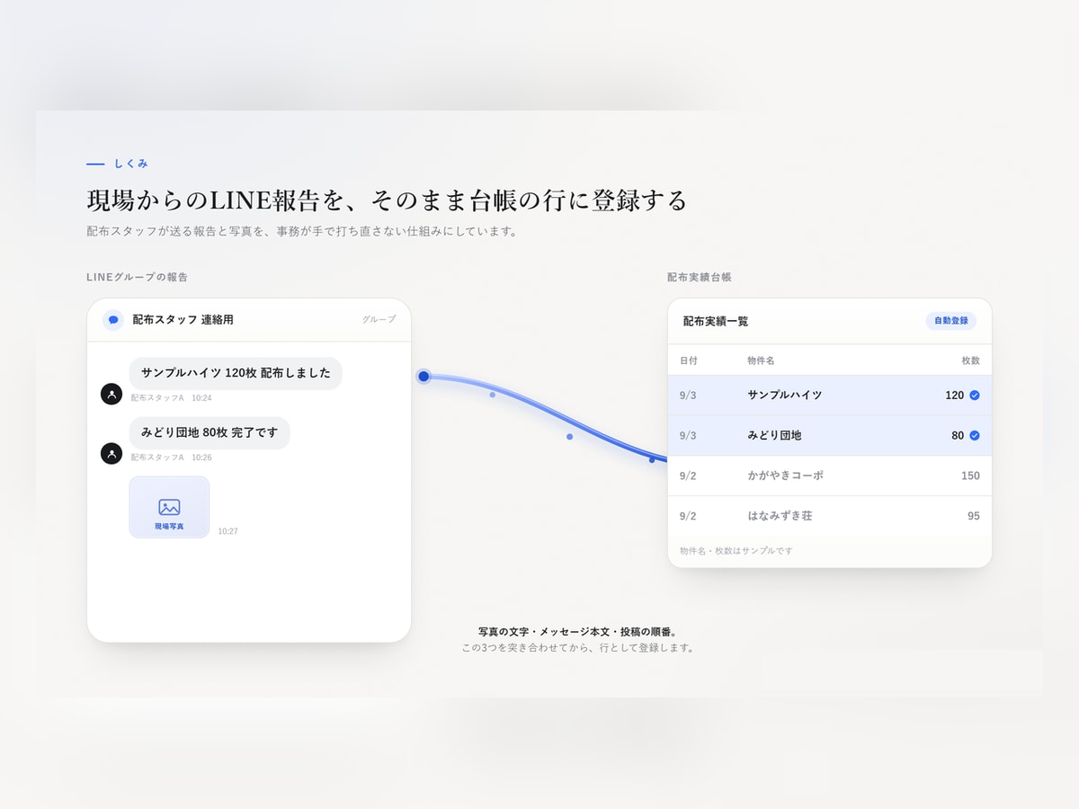The height and width of the screenshot is (809, 1079).
Task: Click the 物件名・枚数はサンプルです footnote
Action: pos(736,550)
